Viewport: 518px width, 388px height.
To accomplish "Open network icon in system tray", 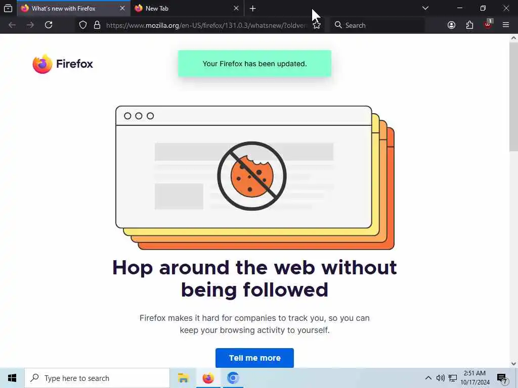I will pos(453,378).
